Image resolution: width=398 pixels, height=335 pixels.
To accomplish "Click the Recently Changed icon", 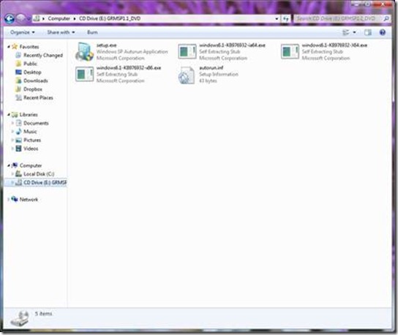I will pyautogui.click(x=18, y=56).
